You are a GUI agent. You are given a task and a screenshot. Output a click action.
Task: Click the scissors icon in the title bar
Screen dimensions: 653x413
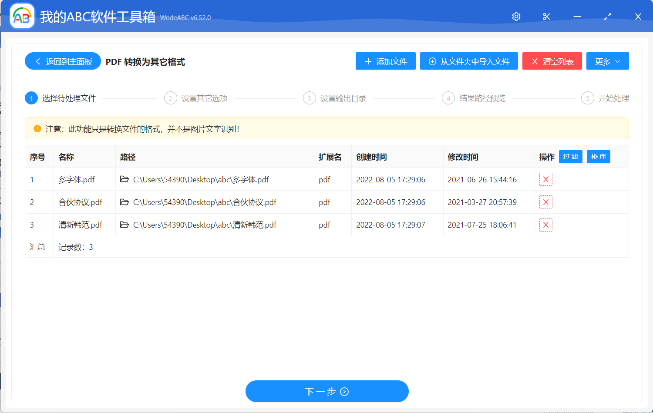tap(546, 17)
